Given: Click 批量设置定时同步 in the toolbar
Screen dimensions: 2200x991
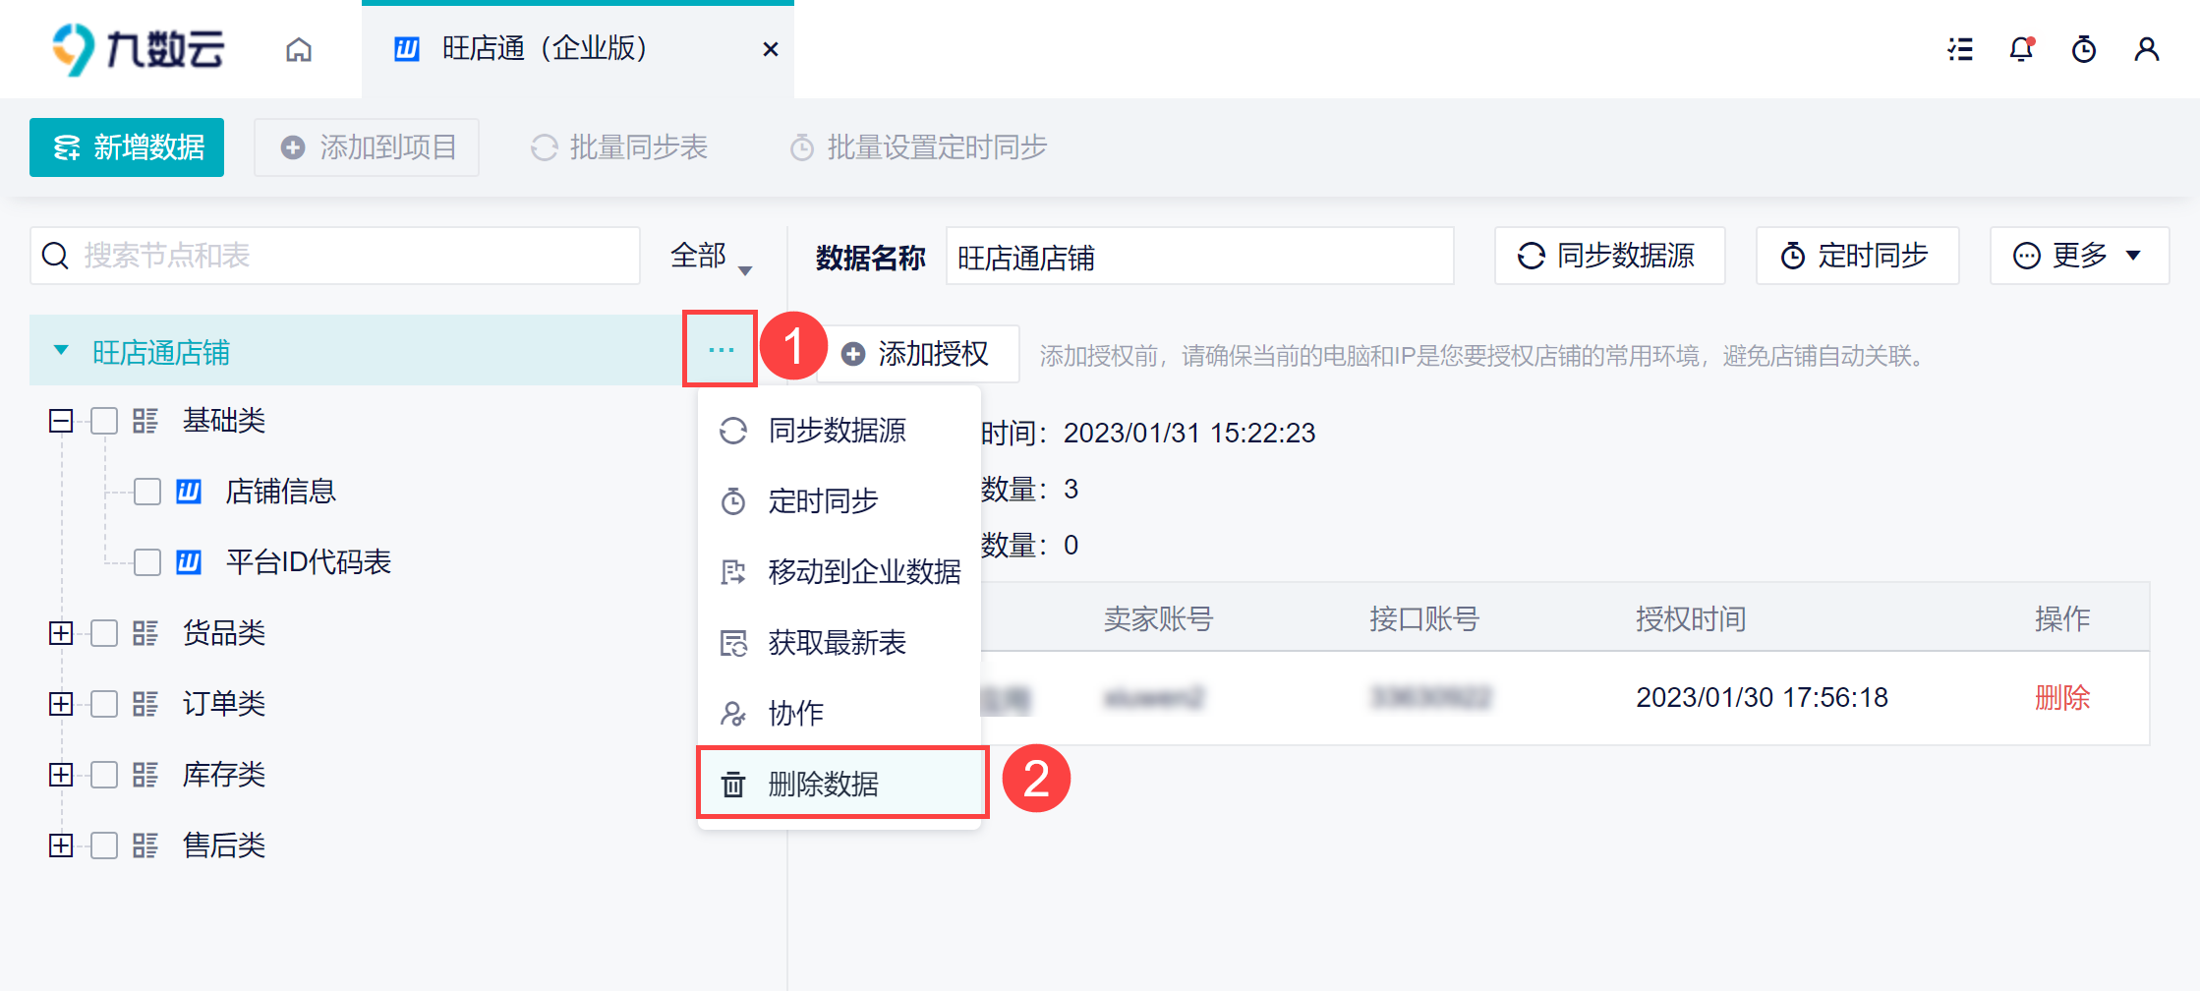Looking at the screenshot, I should (918, 147).
